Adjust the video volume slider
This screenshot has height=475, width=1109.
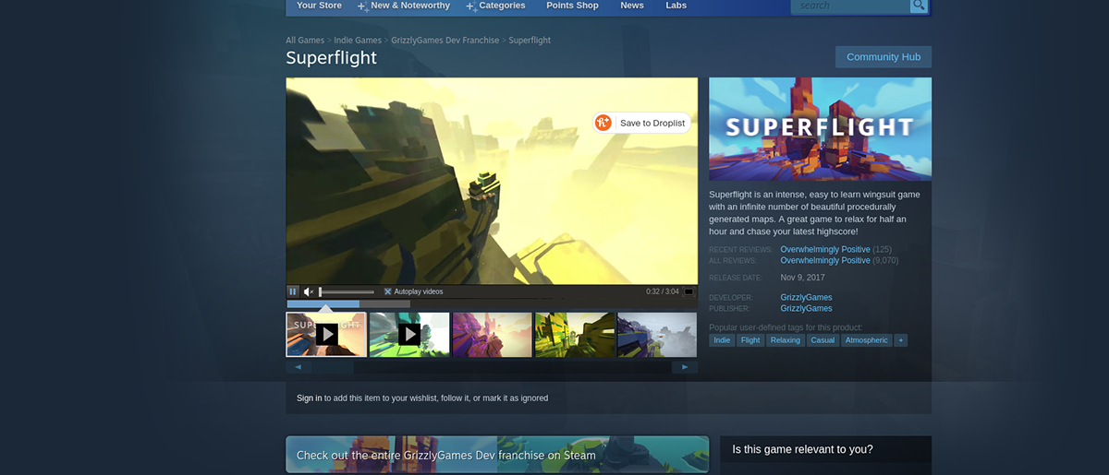[x=347, y=291]
